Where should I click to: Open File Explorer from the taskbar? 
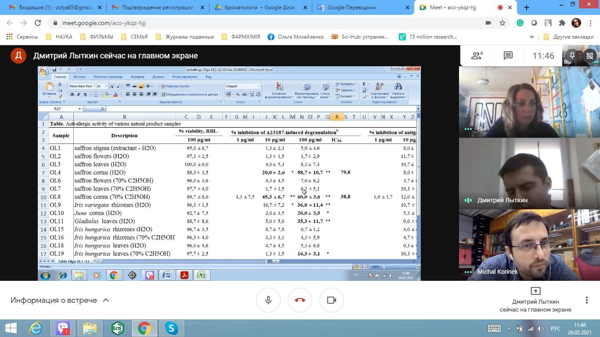pyautogui.click(x=90, y=328)
